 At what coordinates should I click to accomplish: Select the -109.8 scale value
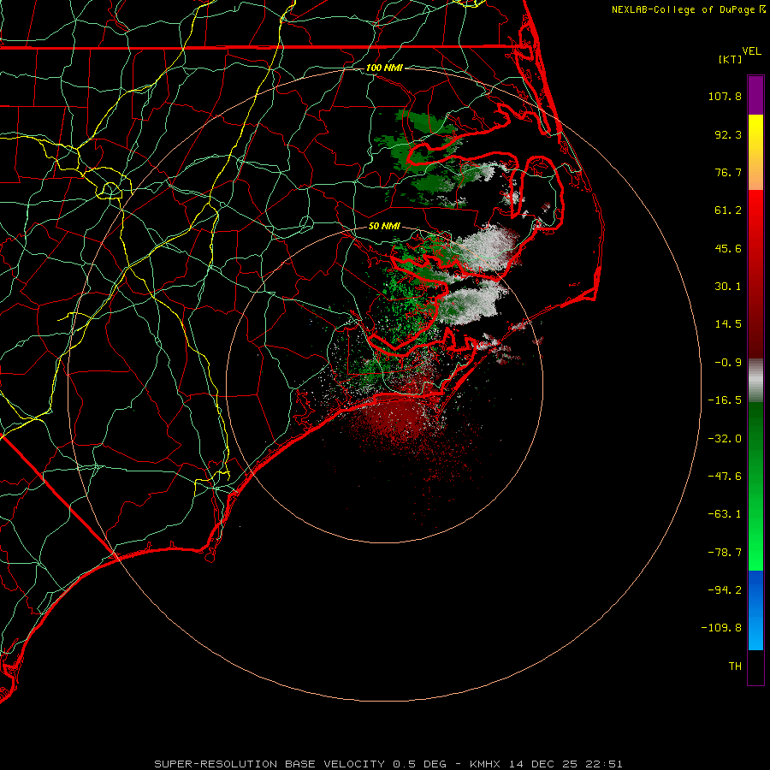point(722,628)
